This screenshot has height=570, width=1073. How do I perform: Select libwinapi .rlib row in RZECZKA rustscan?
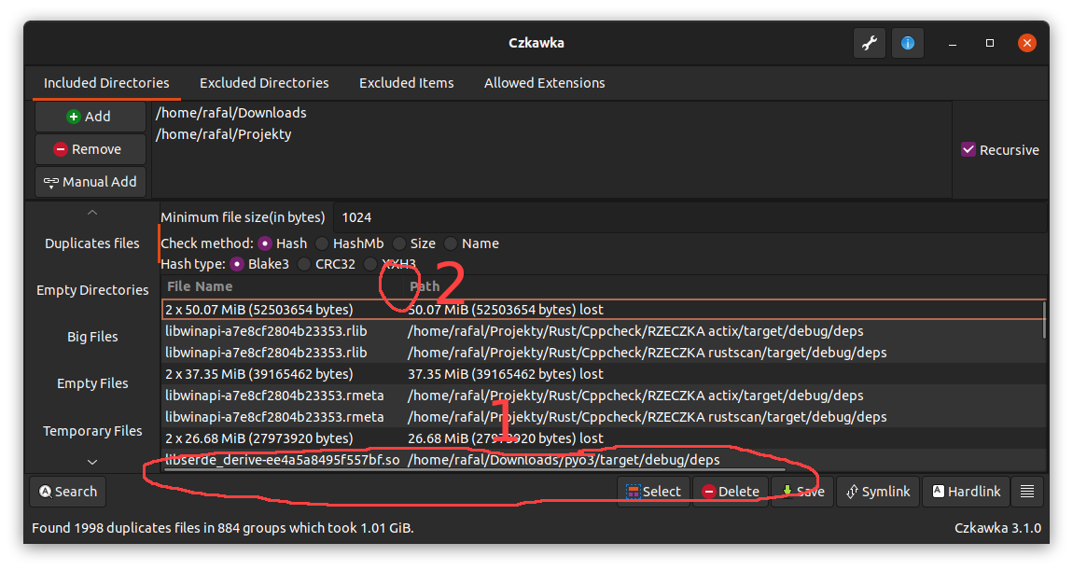click(602, 353)
